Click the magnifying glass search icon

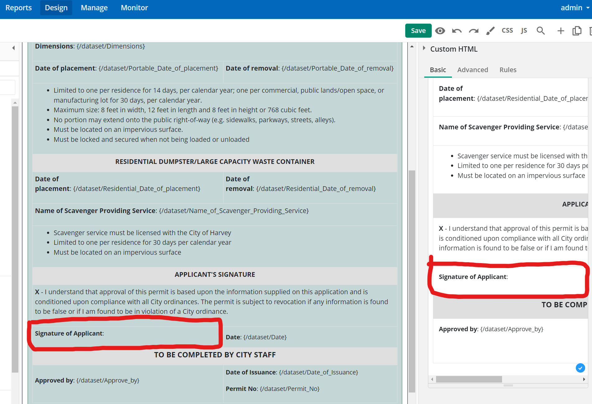click(541, 31)
